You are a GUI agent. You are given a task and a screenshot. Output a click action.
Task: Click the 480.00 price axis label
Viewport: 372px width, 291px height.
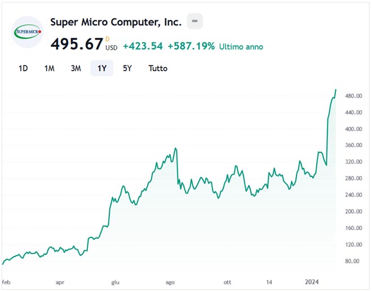point(353,96)
